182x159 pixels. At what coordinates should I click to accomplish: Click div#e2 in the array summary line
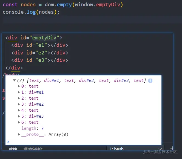tap(86, 80)
